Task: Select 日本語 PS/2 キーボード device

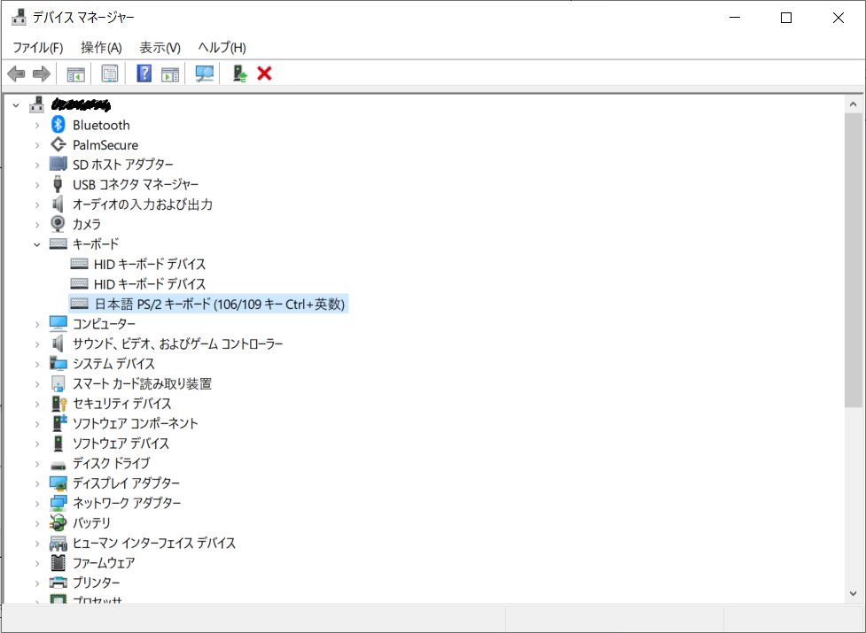Action: tap(219, 305)
